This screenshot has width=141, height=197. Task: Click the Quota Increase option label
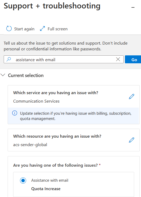pyautogui.click(x=46, y=189)
